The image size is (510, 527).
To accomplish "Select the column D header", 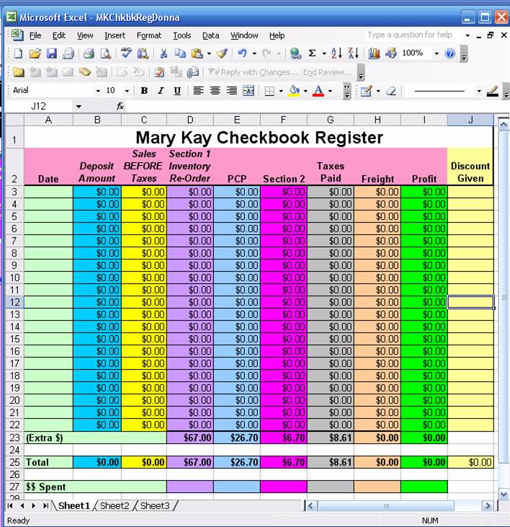I will [x=190, y=120].
